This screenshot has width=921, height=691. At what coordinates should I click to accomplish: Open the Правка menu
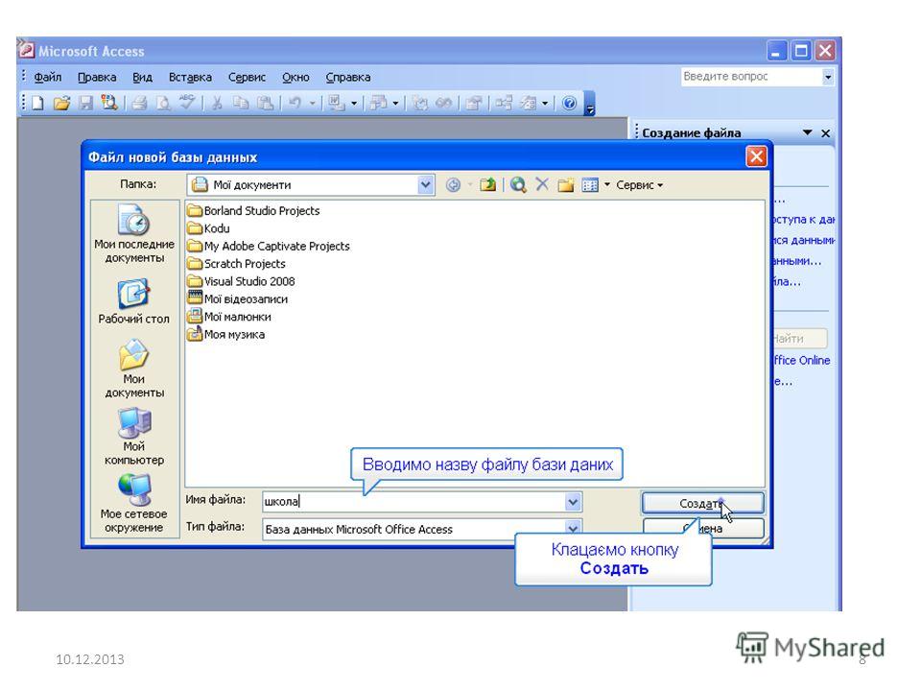coord(97,77)
